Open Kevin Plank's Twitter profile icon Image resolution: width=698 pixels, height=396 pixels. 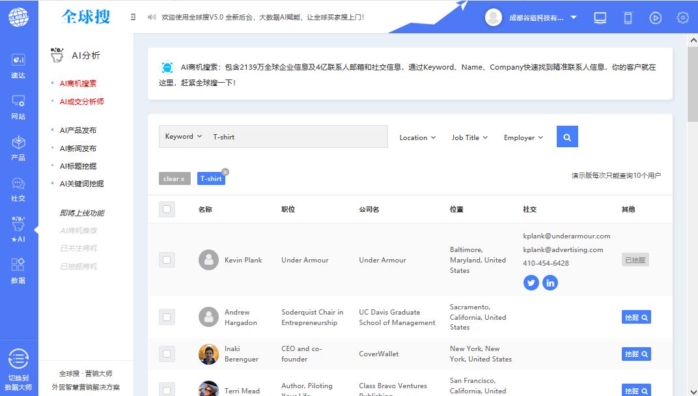click(531, 283)
